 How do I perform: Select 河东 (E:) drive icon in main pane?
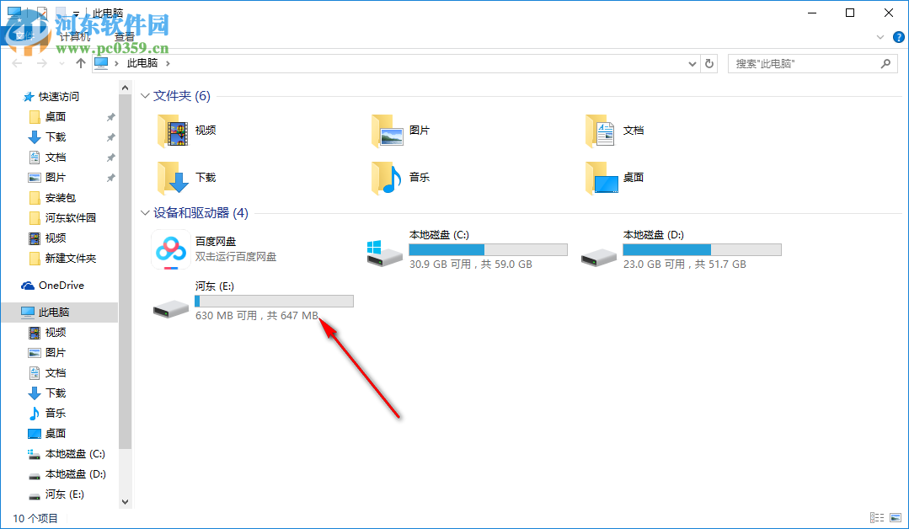click(x=170, y=308)
